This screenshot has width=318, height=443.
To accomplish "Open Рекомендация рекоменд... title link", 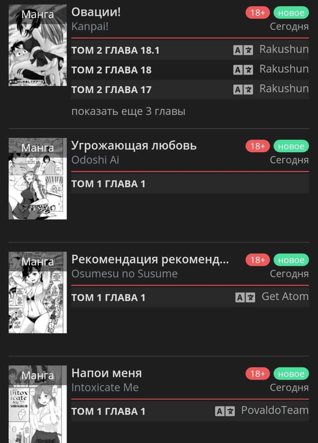I will (150, 259).
